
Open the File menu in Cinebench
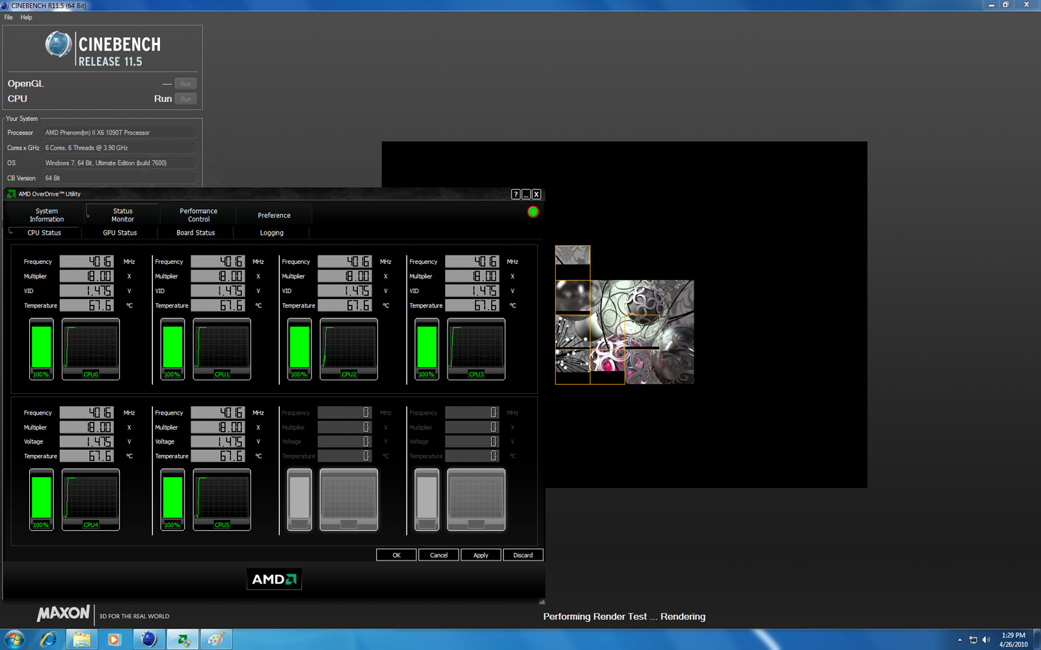tap(8, 18)
